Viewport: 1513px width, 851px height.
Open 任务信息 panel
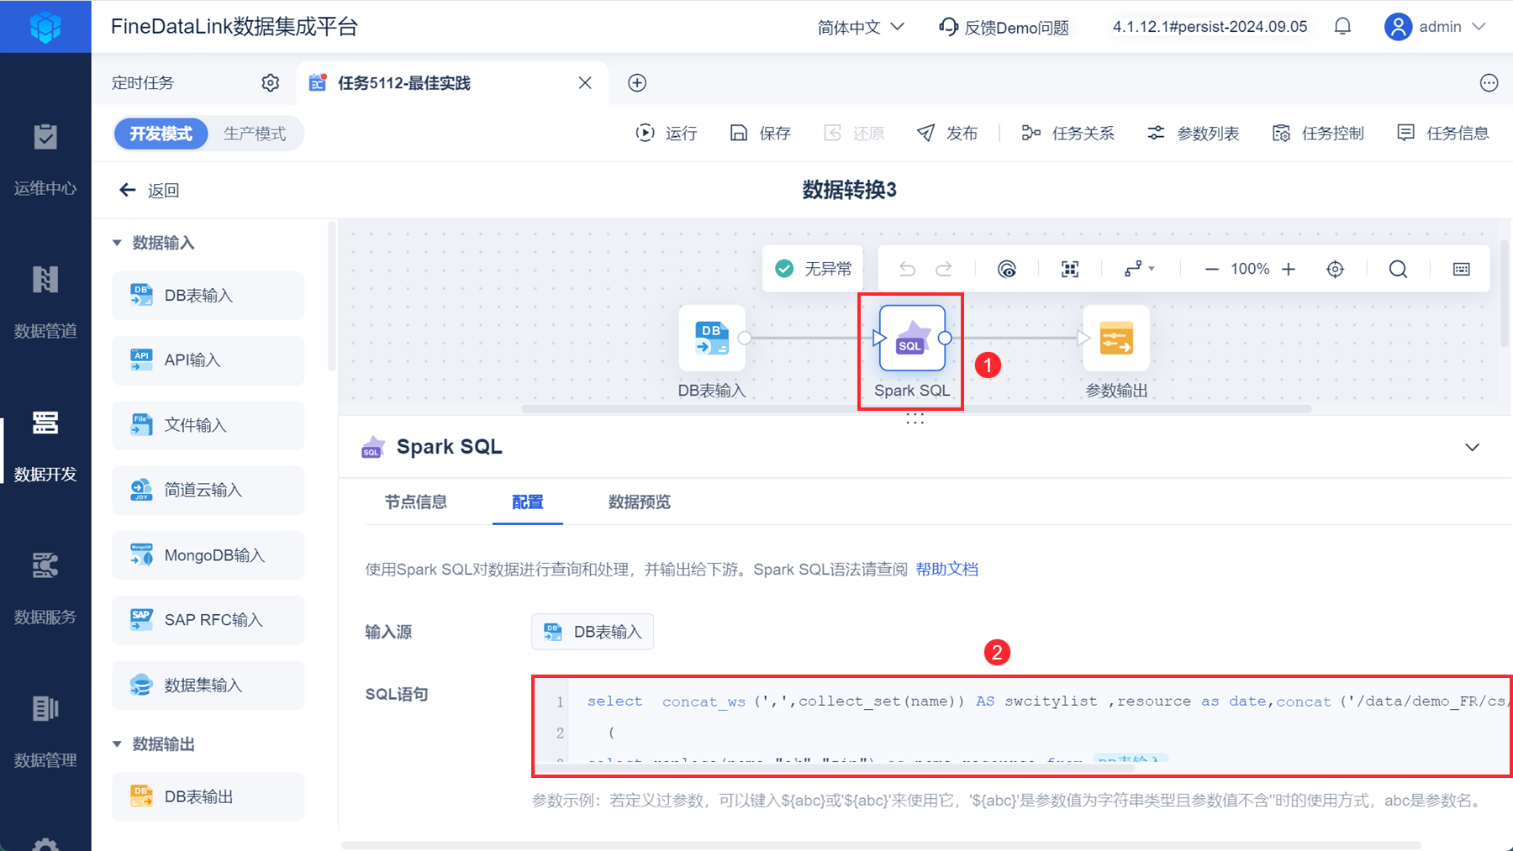click(1443, 133)
